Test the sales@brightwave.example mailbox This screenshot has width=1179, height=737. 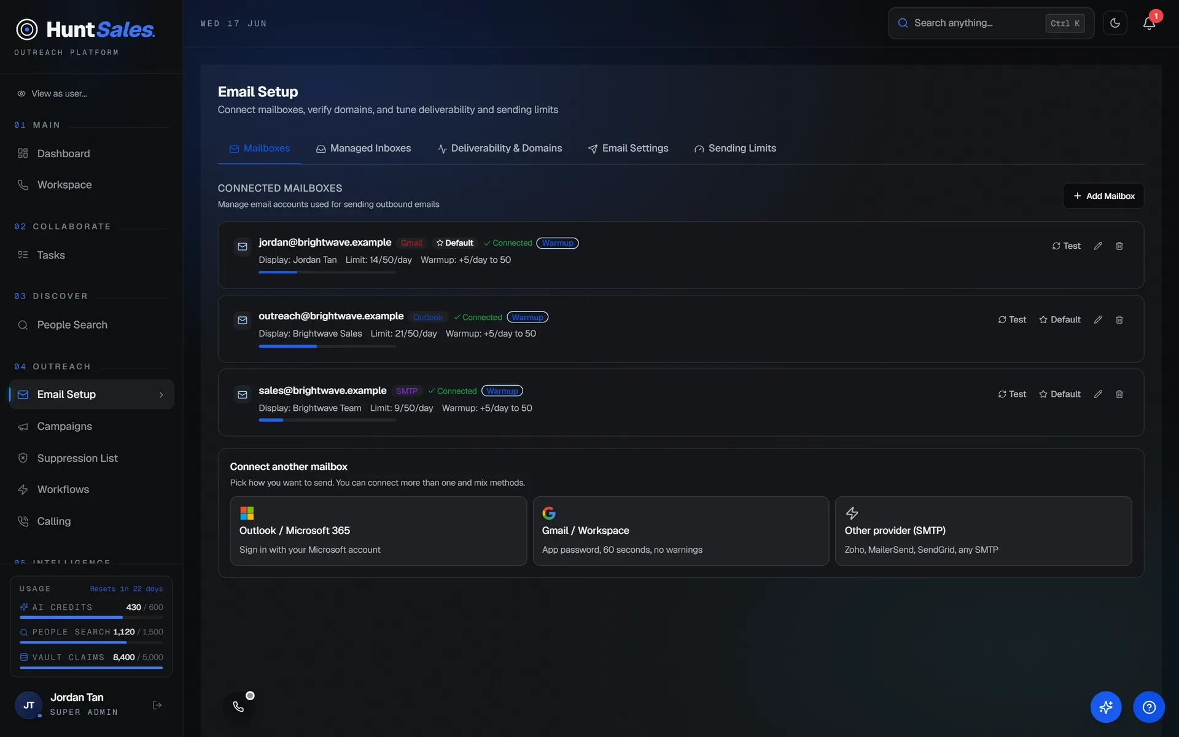(x=1012, y=394)
